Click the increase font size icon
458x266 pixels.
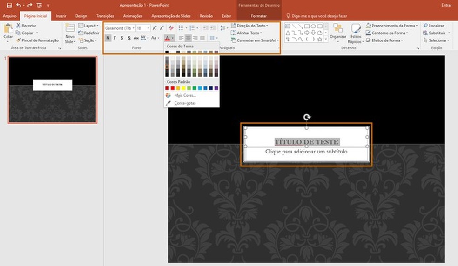coord(155,28)
